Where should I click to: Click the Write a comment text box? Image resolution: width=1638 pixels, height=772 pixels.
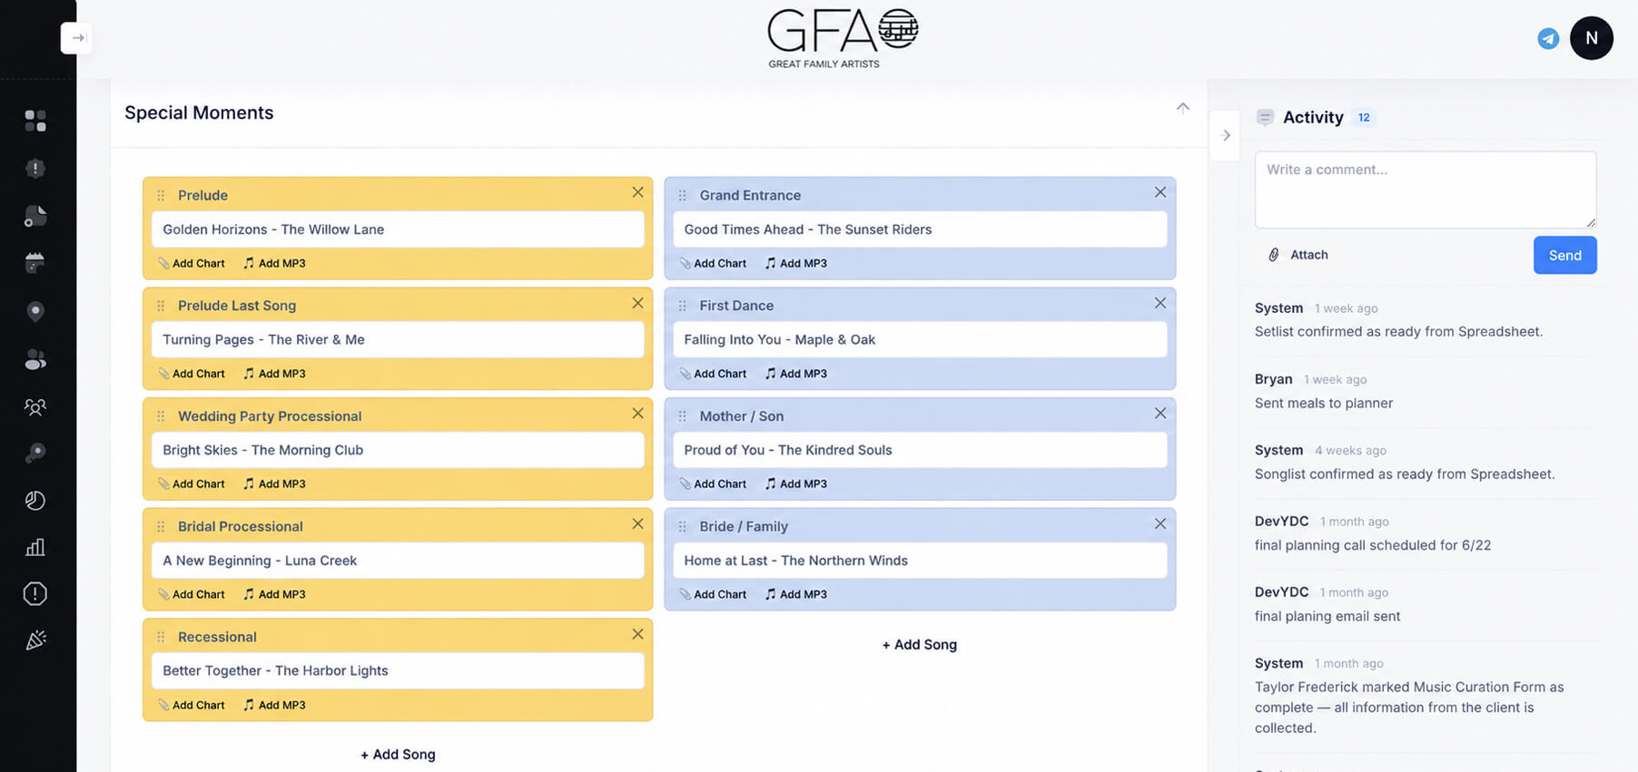pos(1426,190)
